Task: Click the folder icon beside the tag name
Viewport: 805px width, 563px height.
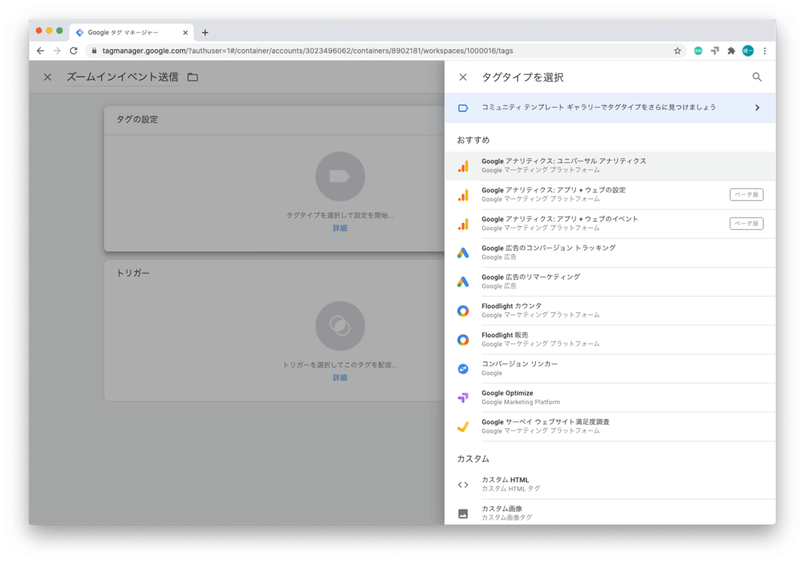Action: [x=193, y=77]
